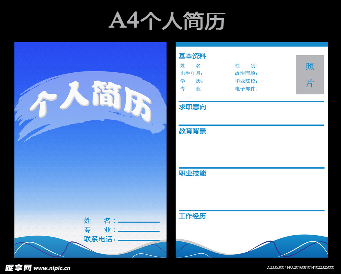Click the gray 照片 photo placeholder

pyautogui.click(x=310, y=75)
